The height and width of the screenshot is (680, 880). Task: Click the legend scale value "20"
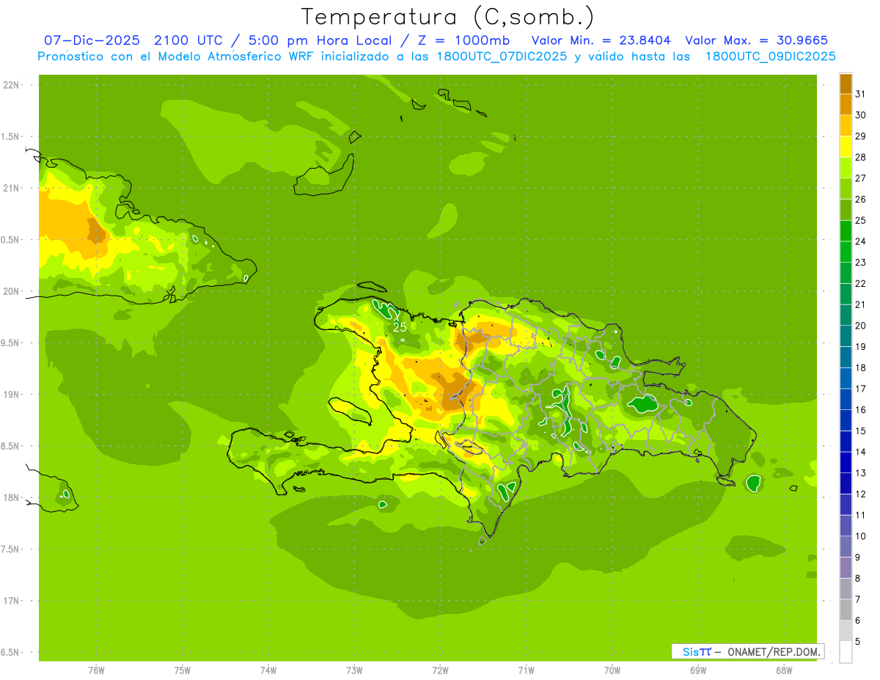(x=860, y=326)
